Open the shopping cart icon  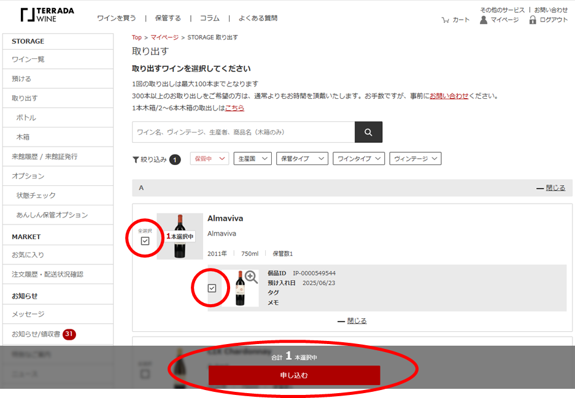445,20
